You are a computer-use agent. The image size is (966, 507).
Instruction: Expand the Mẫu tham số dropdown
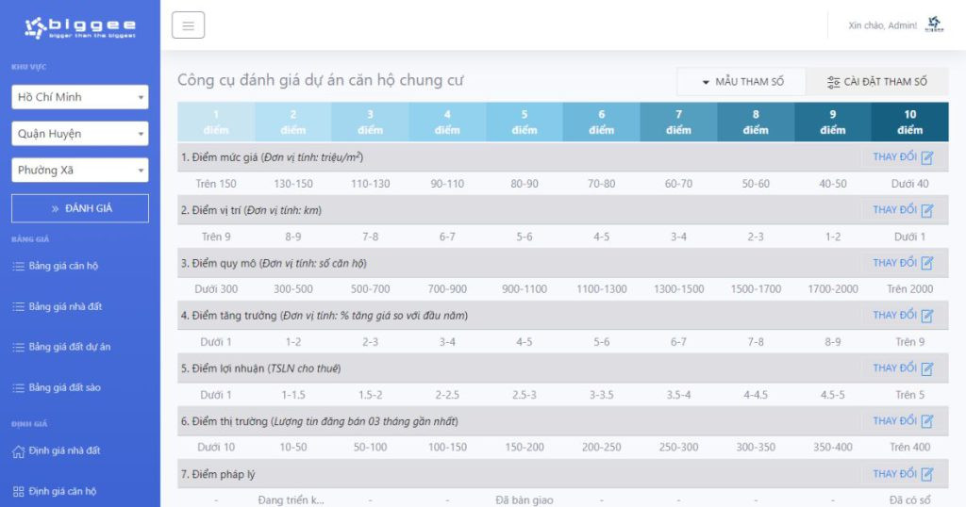tap(741, 82)
